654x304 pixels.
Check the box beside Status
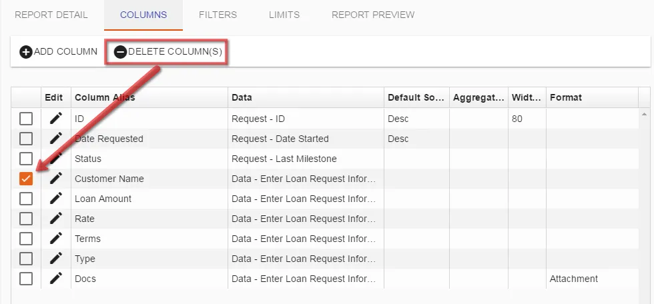[x=26, y=159]
